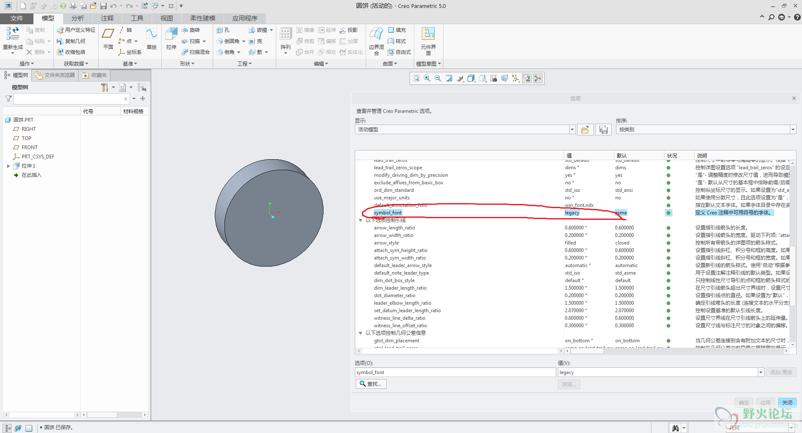Expand the 拉伸 1 tree node
This screenshot has width=802, height=433.
click(x=8, y=166)
